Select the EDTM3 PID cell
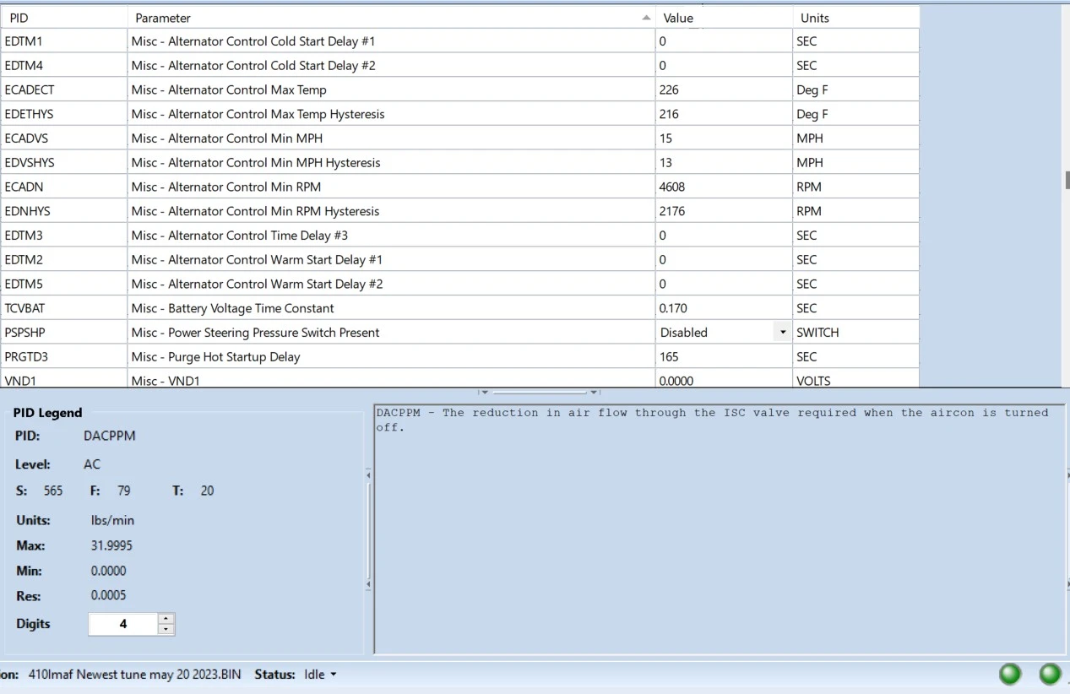Viewport: 1070px width, 694px height. tap(63, 236)
